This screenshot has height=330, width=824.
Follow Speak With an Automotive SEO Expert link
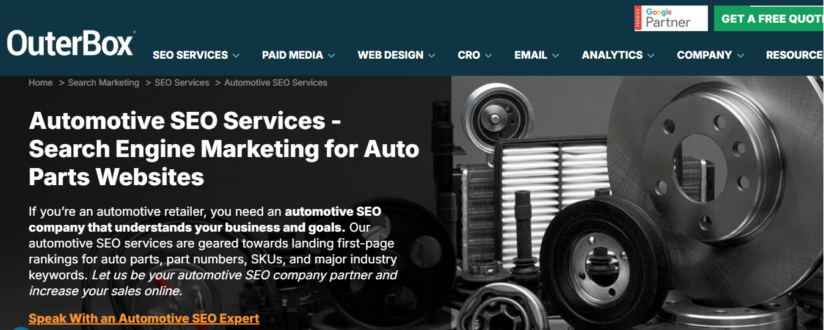click(x=144, y=318)
